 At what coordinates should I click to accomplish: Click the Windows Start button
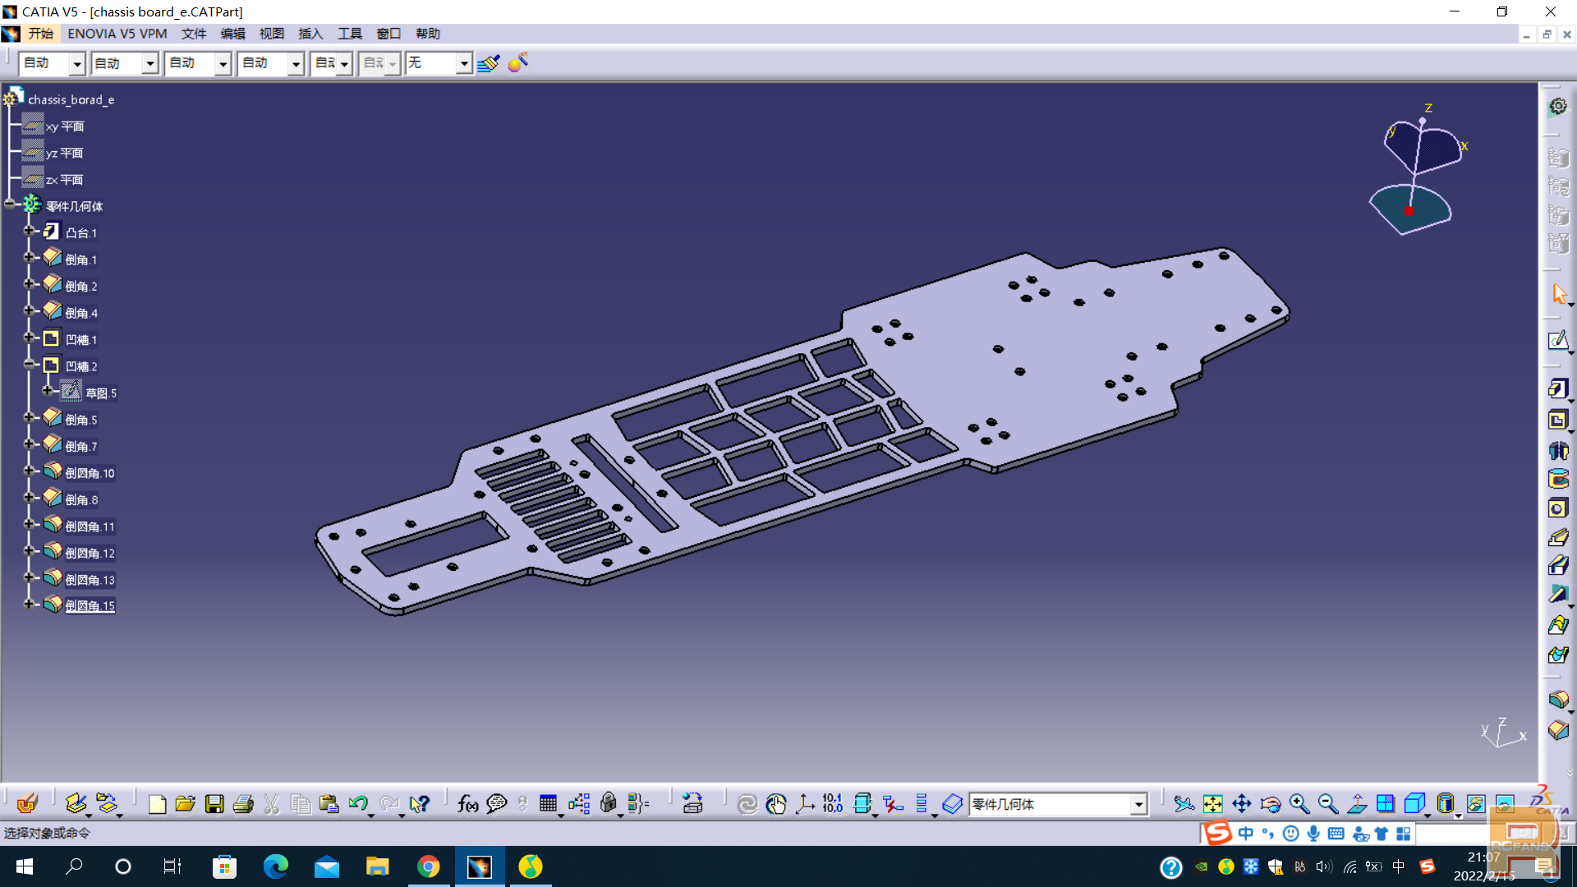tap(25, 866)
